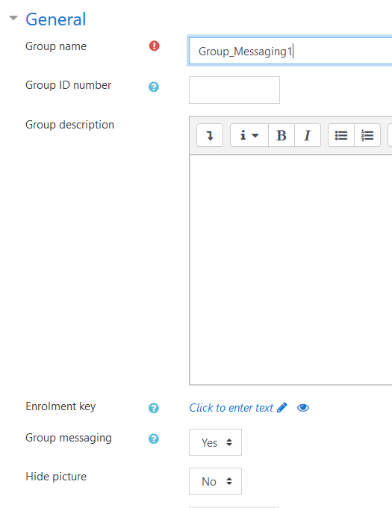
Task: Insert an ordered numbered list
Action: click(x=367, y=135)
